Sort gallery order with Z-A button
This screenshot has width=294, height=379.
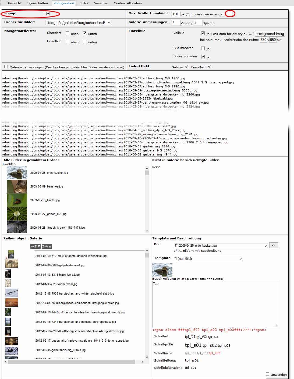click(x=47, y=246)
